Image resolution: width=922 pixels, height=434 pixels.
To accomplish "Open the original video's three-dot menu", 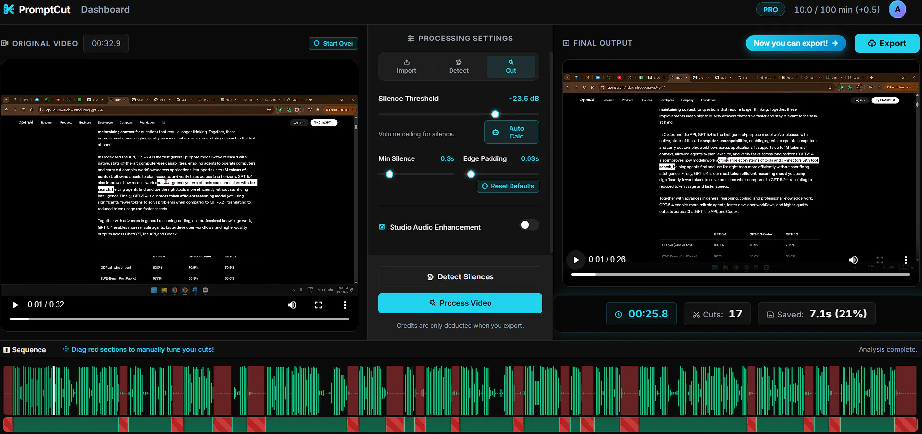I will coord(345,305).
